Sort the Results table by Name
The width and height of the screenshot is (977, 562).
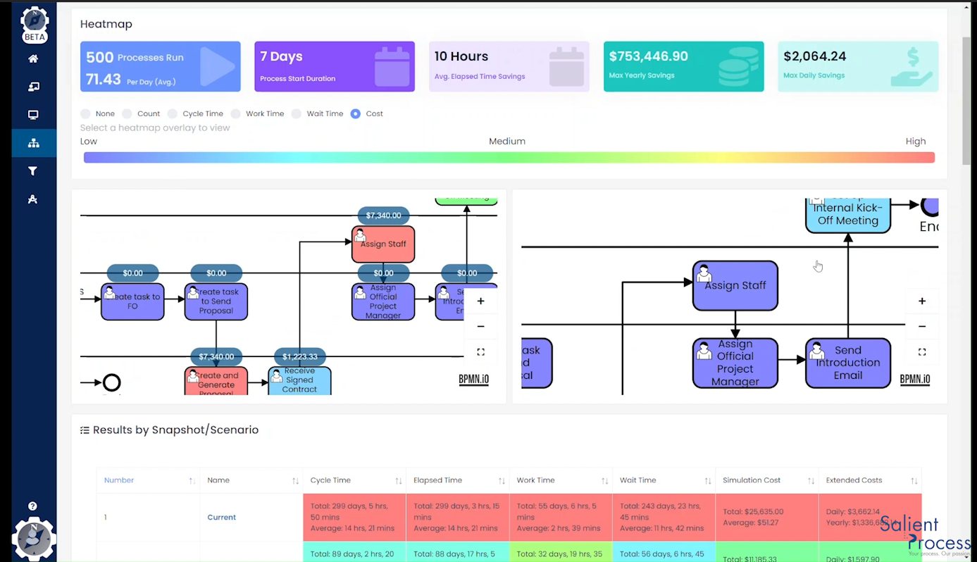(296, 480)
